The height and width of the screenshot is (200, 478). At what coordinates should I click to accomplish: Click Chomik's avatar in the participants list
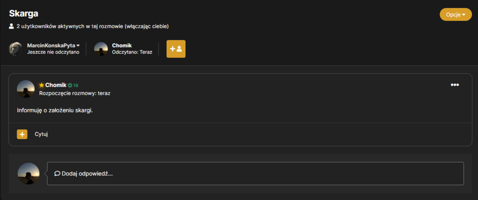(101, 49)
